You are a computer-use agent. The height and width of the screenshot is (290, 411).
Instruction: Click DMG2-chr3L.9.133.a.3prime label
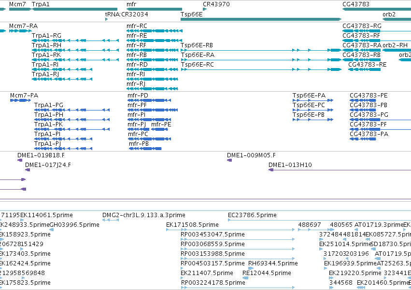click(x=144, y=215)
